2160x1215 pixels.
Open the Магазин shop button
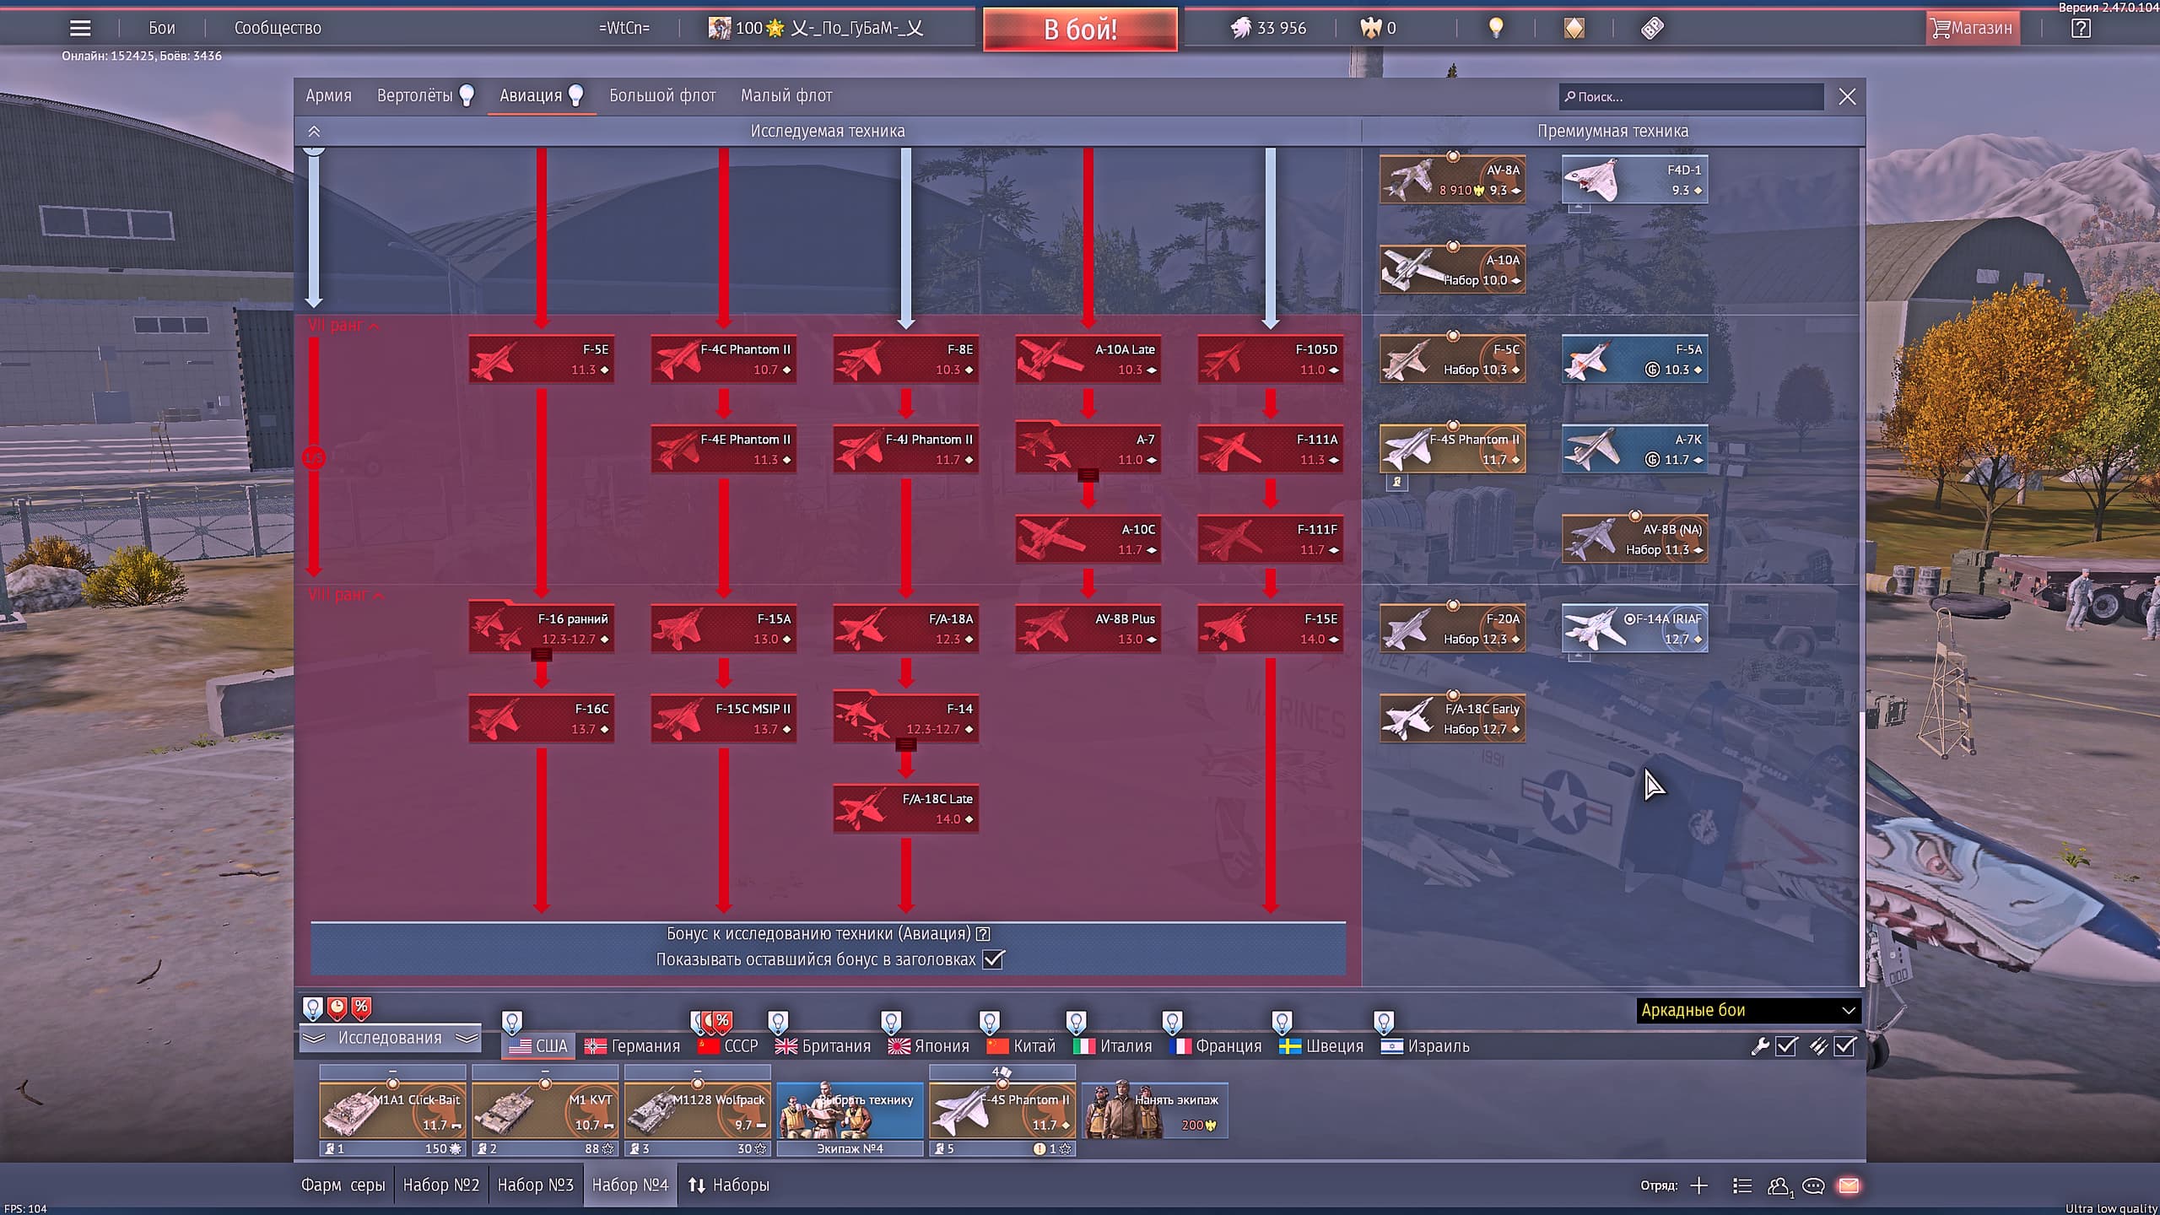tap(1973, 28)
